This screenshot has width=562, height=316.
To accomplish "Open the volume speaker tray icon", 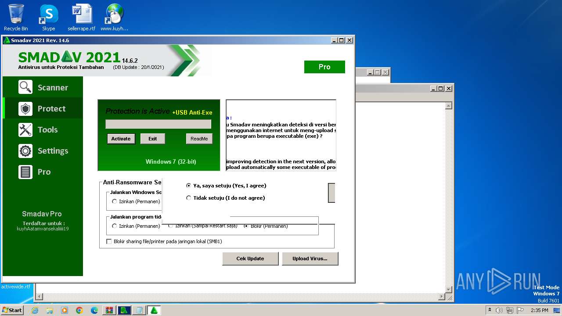I will point(499,310).
